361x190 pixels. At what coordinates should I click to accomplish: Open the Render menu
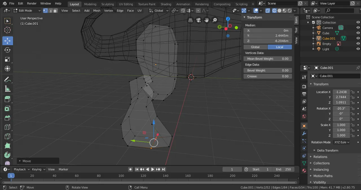[32, 3]
